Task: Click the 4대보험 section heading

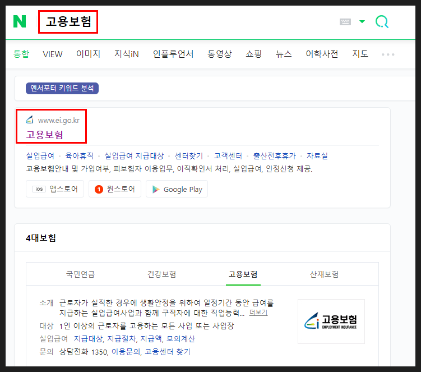Action: tap(41, 238)
